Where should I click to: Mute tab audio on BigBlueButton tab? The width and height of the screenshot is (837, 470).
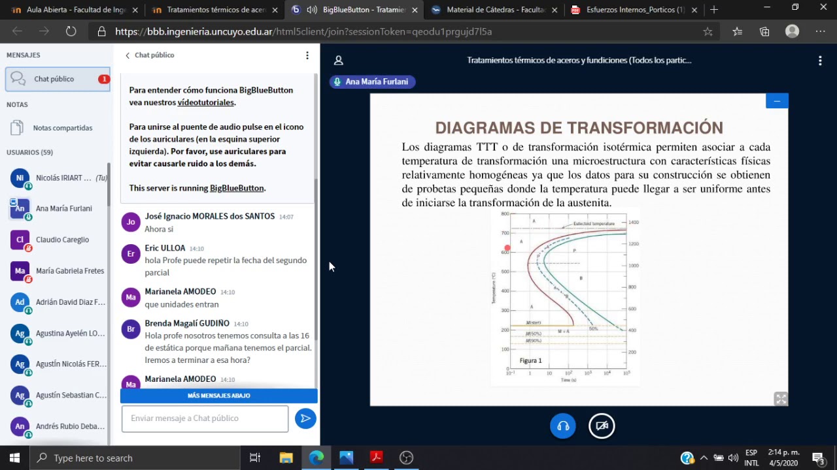(312, 10)
